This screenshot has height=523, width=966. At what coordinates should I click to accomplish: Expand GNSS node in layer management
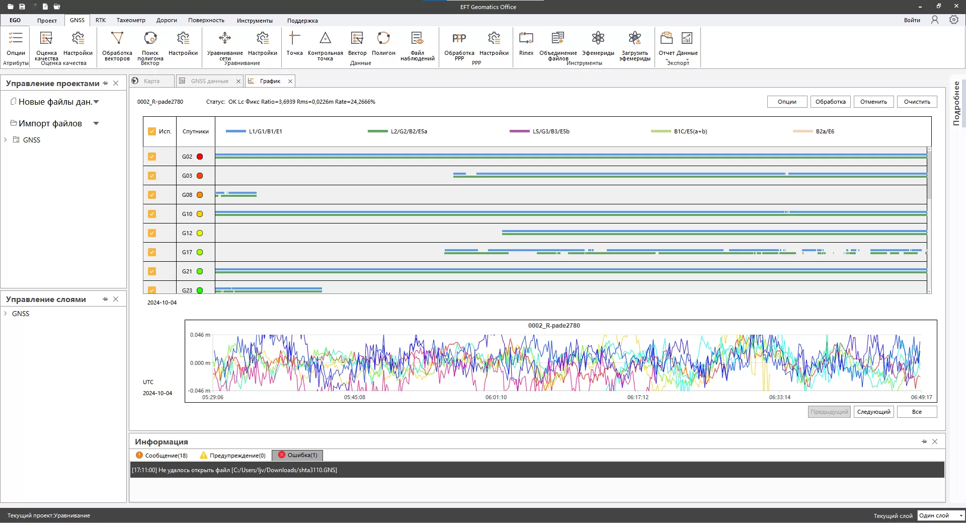click(x=6, y=314)
